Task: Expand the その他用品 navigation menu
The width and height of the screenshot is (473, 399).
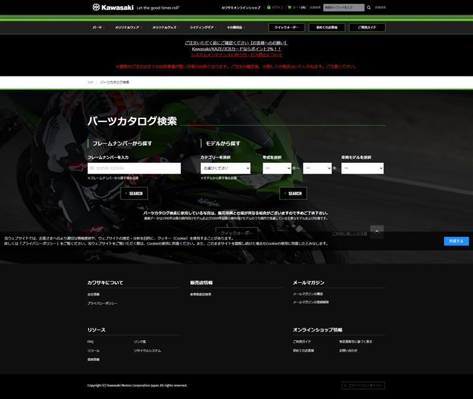Action: coord(236,27)
